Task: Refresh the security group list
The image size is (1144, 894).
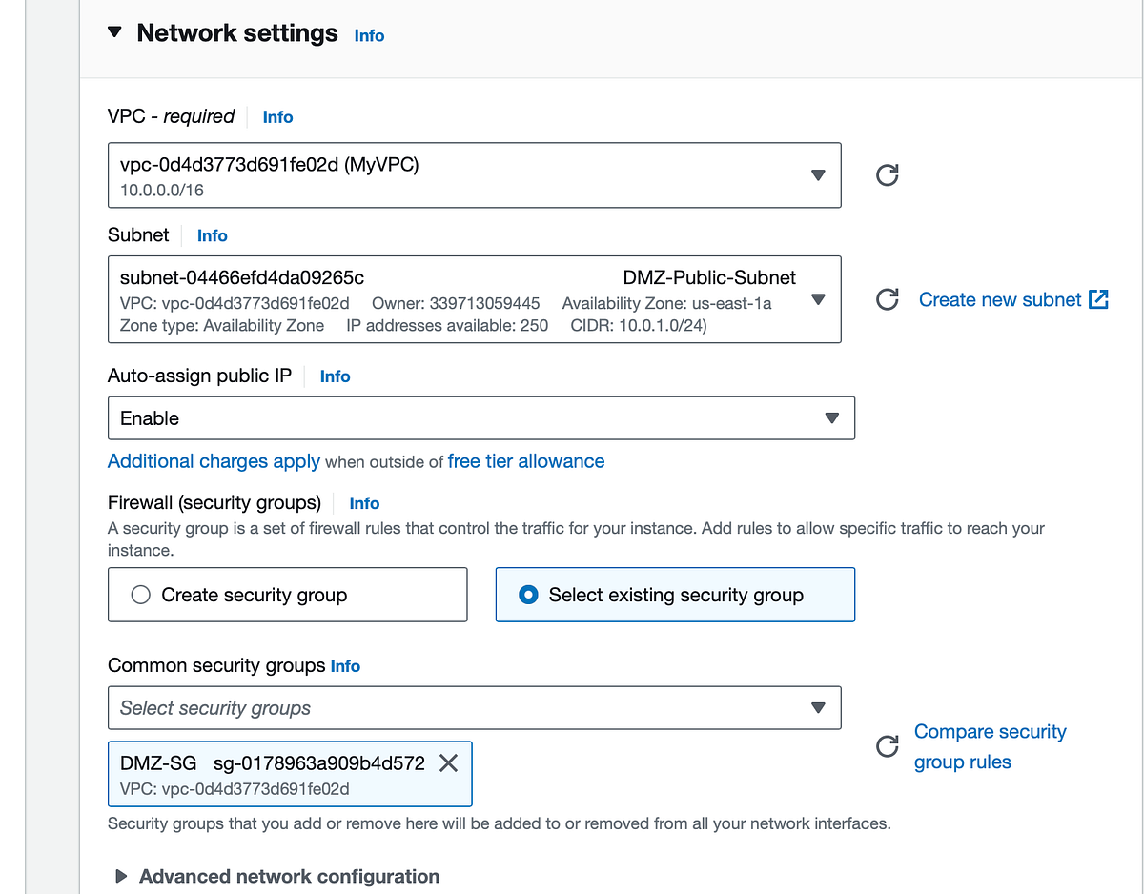Action: pos(887,746)
